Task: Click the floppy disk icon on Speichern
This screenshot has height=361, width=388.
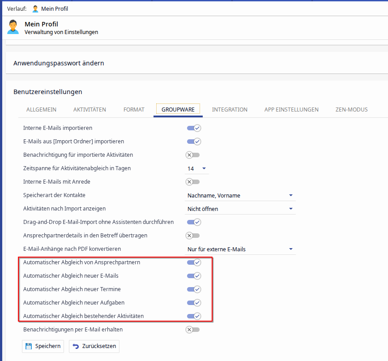Action: click(x=29, y=346)
